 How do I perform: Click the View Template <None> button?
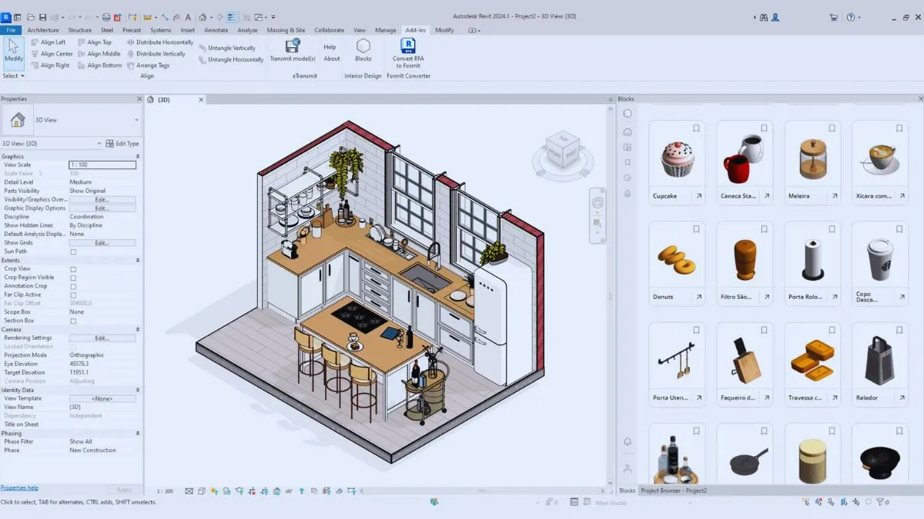[x=102, y=398]
